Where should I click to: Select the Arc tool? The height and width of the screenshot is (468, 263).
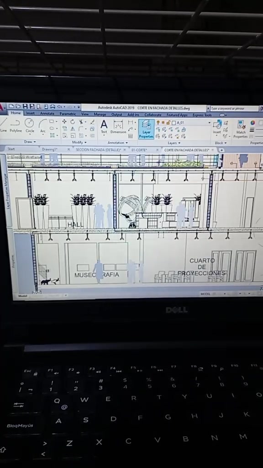(x=43, y=126)
